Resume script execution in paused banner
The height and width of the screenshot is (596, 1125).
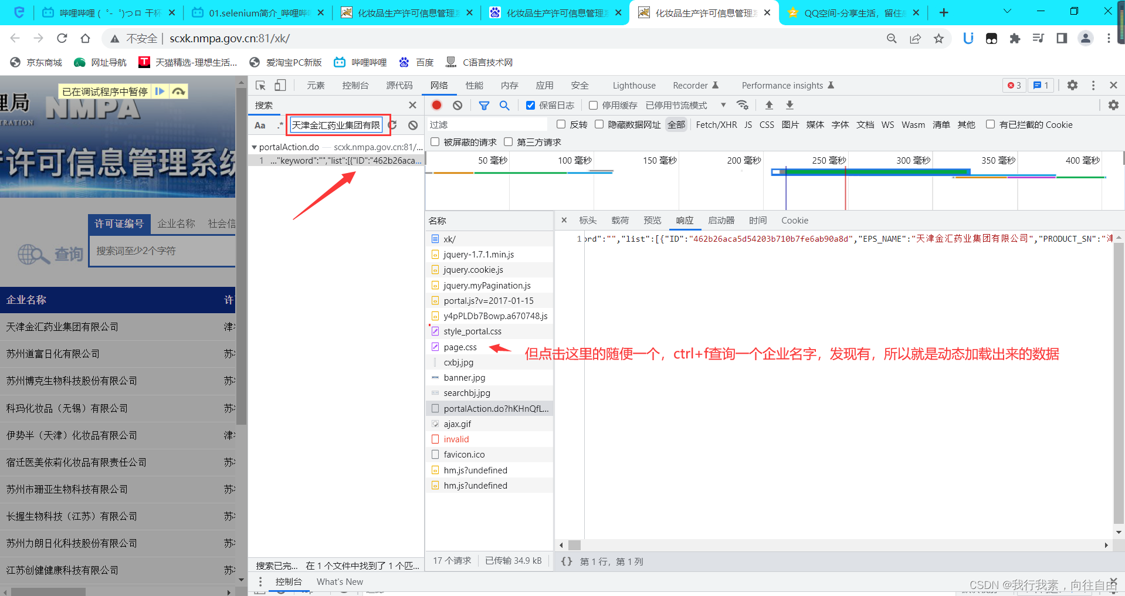tap(160, 92)
